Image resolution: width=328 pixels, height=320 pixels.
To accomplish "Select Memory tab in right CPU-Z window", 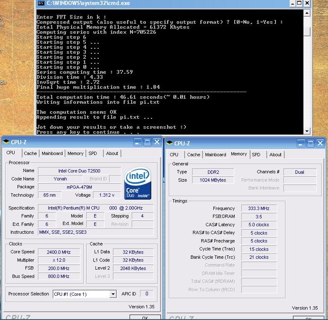I will 239,154.
